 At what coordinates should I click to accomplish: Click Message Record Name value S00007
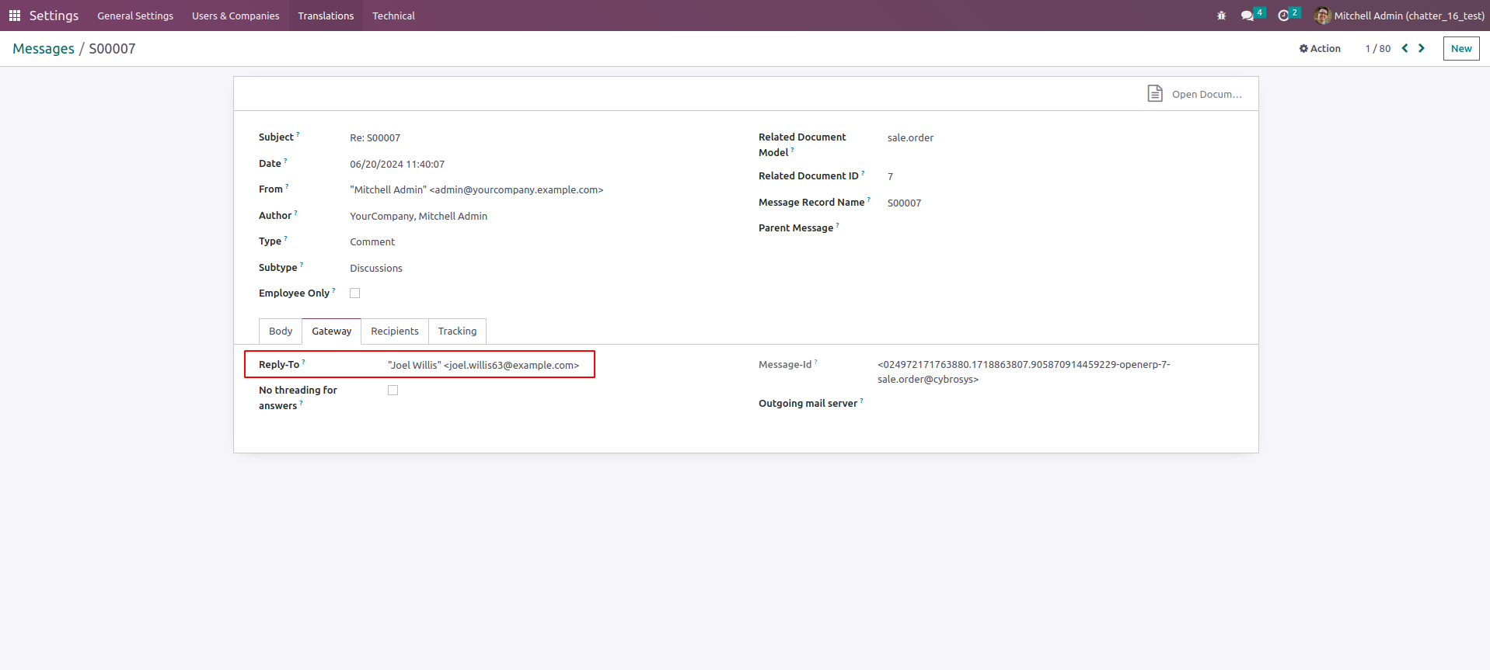click(x=904, y=203)
